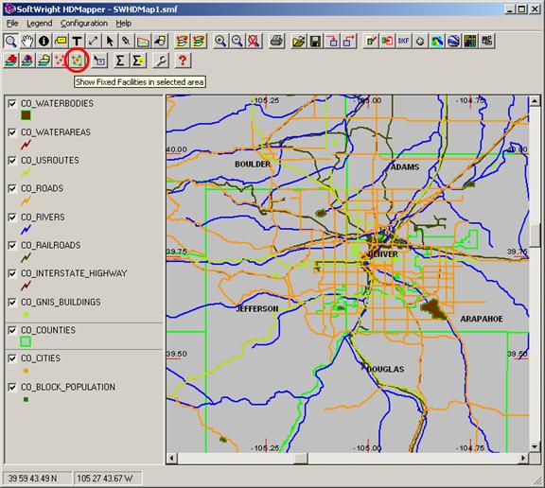
Task: Open settings with the wrench icon
Action: coord(161,61)
